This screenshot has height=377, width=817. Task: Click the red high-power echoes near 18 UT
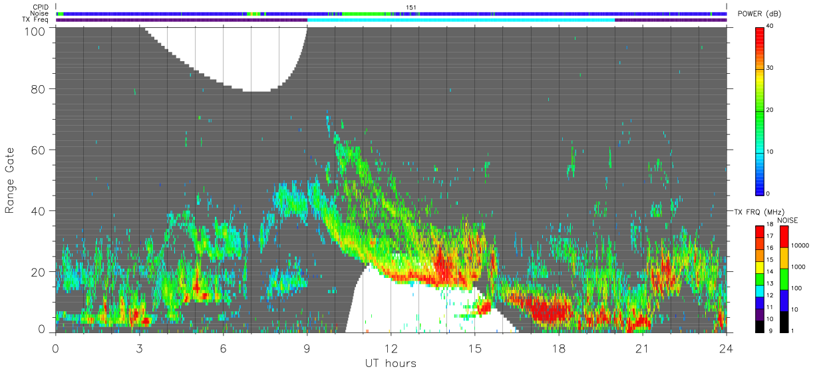549,311
